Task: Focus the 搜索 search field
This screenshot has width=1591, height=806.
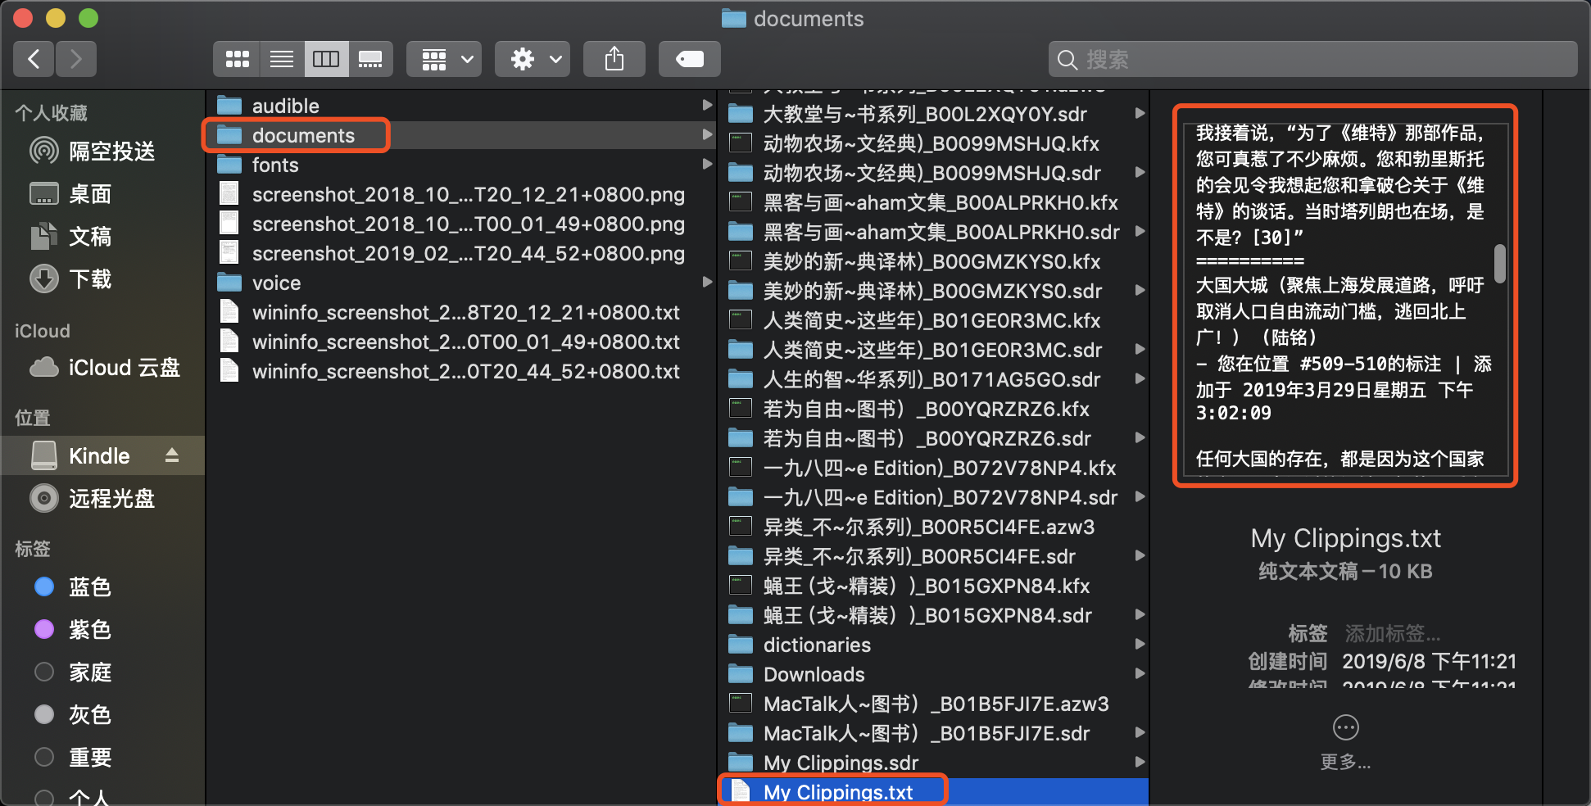Action: [x=1312, y=59]
